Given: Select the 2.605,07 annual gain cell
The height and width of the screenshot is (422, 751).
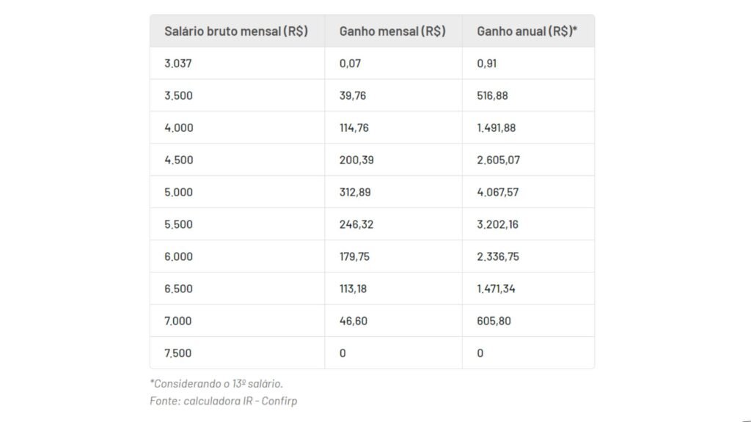Looking at the screenshot, I should pos(498,160).
